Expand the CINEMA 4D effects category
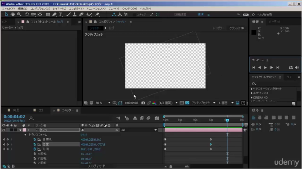The image size is (302, 169). click(252, 98)
